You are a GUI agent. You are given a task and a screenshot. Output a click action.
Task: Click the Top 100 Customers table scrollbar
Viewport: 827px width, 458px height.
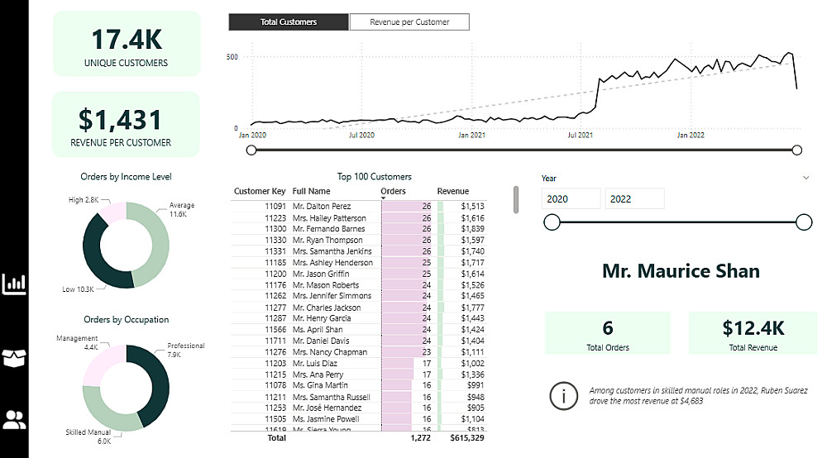tap(516, 199)
